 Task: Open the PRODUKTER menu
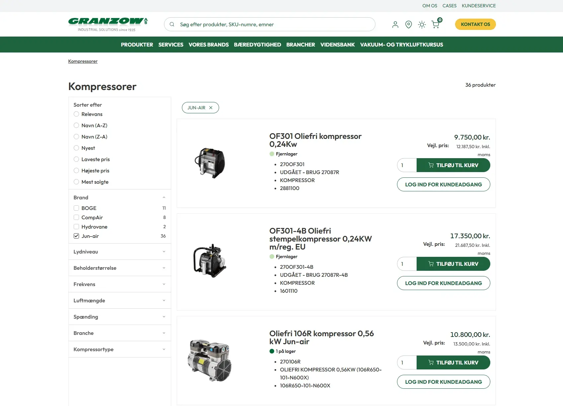pos(137,45)
